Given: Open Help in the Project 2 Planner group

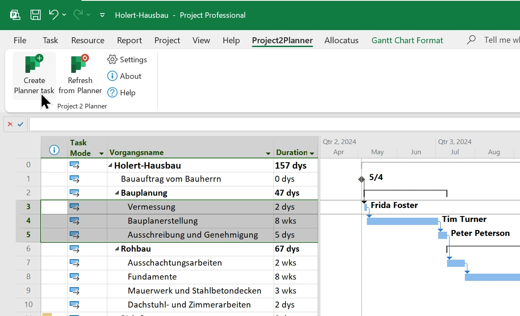Looking at the screenshot, I should click(x=112, y=93).
